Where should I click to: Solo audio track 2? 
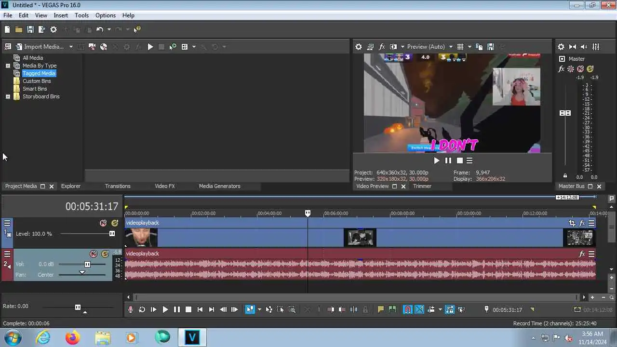pyautogui.click(x=105, y=254)
